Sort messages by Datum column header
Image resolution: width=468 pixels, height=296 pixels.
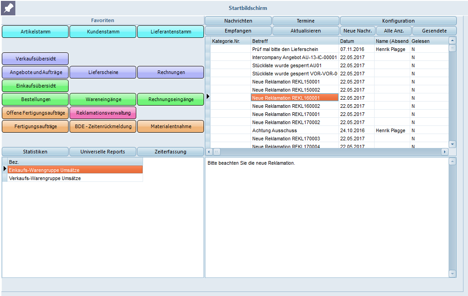point(356,41)
